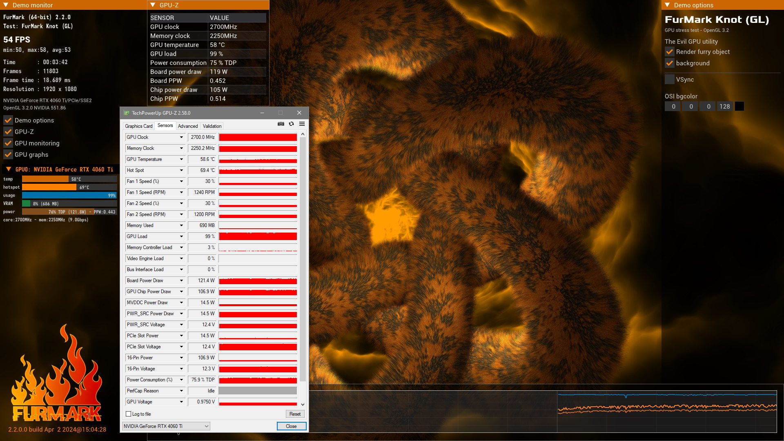Collapse the GPU0 RTX 4060 Ti section

[x=9, y=169]
